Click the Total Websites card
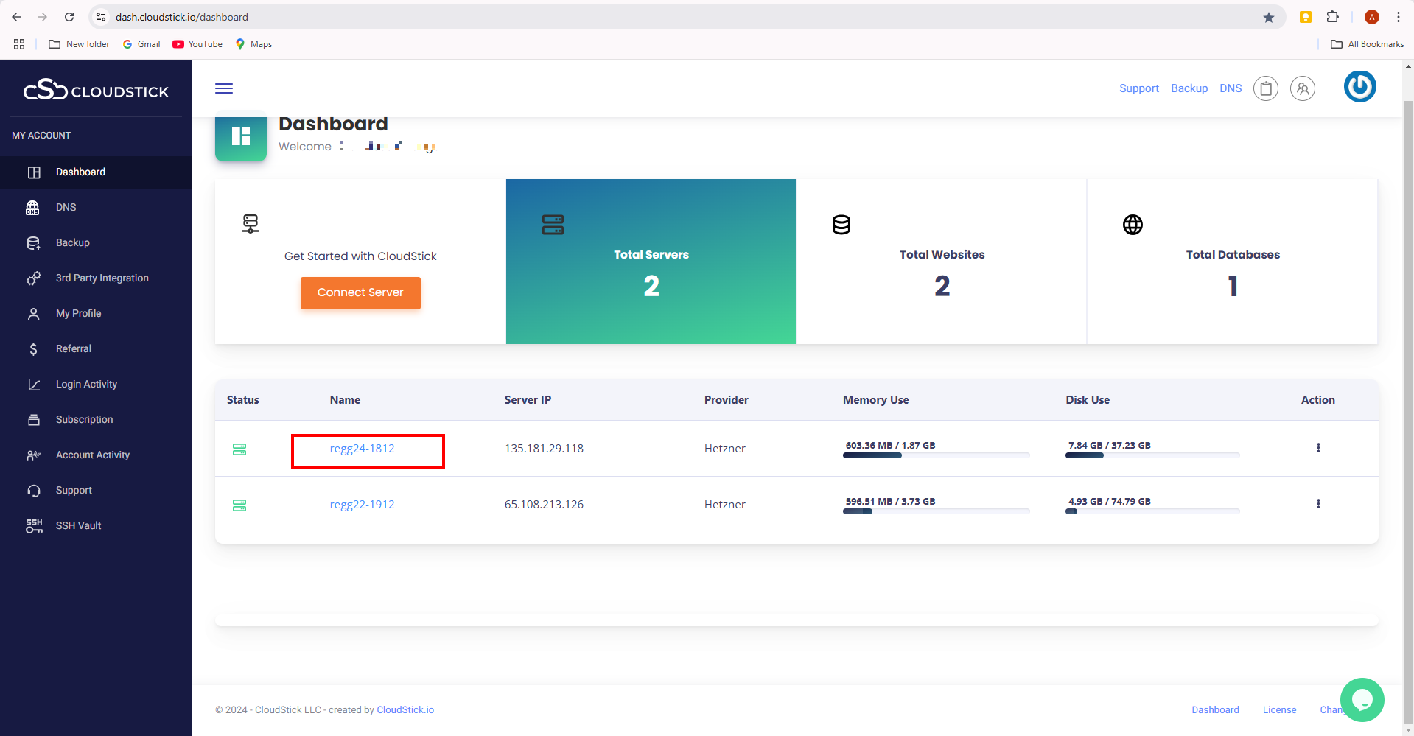 941,262
